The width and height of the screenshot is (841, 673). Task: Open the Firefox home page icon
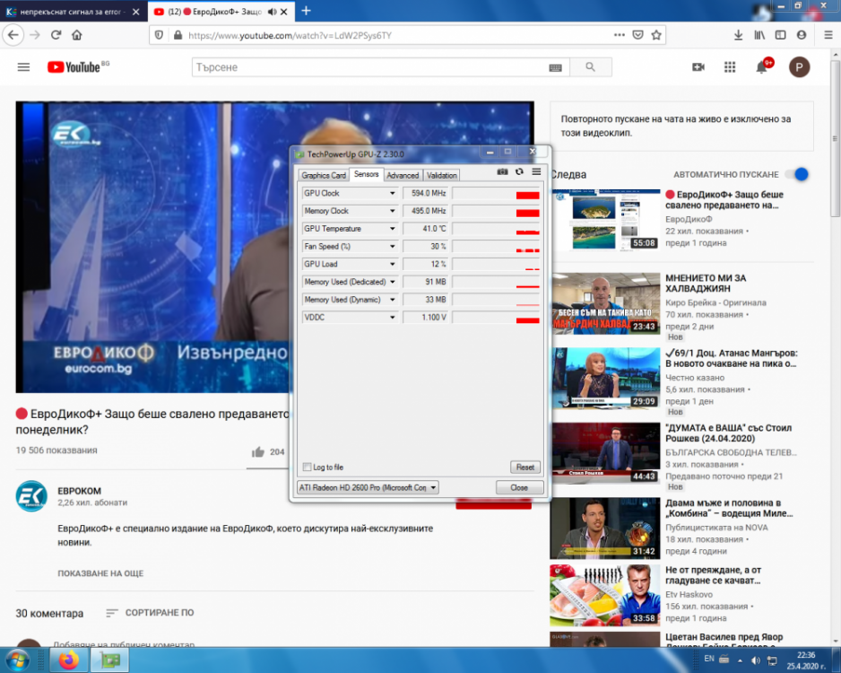(77, 35)
